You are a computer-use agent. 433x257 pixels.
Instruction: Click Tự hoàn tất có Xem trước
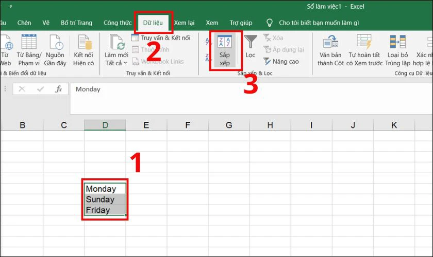364,50
